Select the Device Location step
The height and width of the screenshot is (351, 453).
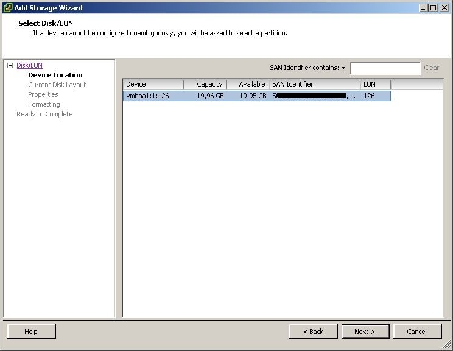[x=55, y=75]
